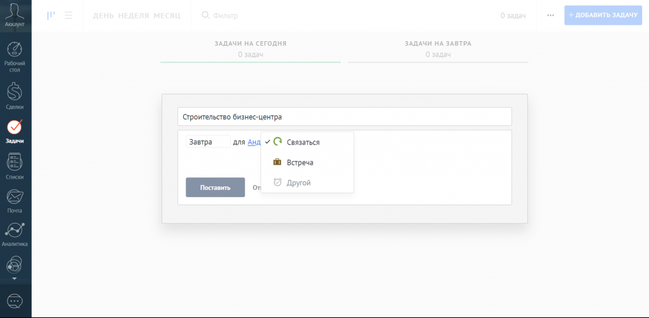Open the three-dots more options menu
The width and height of the screenshot is (649, 318).
550,15
